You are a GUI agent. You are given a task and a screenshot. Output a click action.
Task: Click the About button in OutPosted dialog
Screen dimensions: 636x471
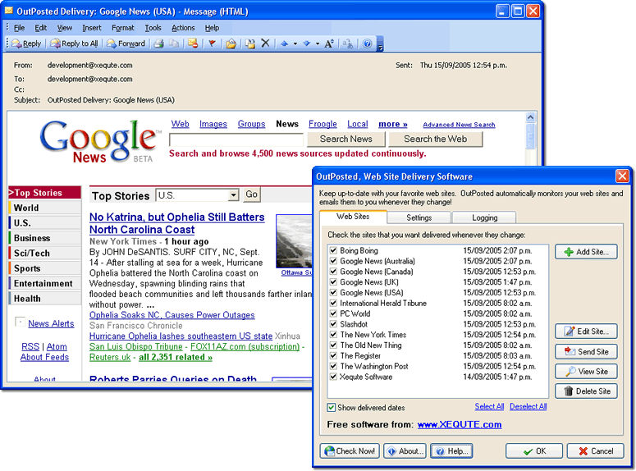[x=405, y=451]
